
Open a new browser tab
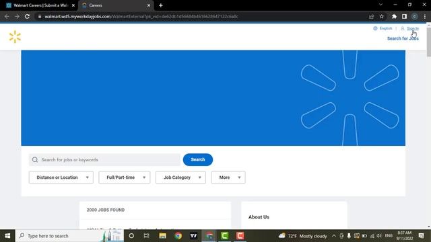[161, 5]
